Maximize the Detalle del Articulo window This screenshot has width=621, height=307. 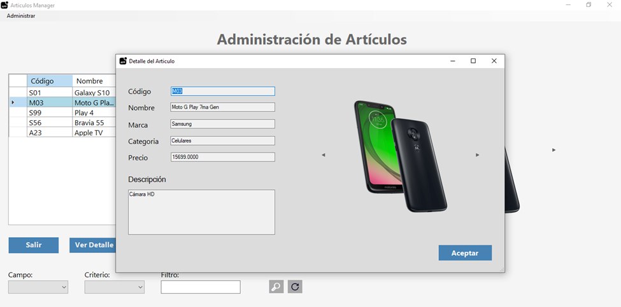click(473, 61)
